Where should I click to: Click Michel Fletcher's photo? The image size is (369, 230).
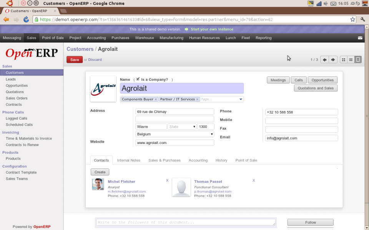(98, 184)
